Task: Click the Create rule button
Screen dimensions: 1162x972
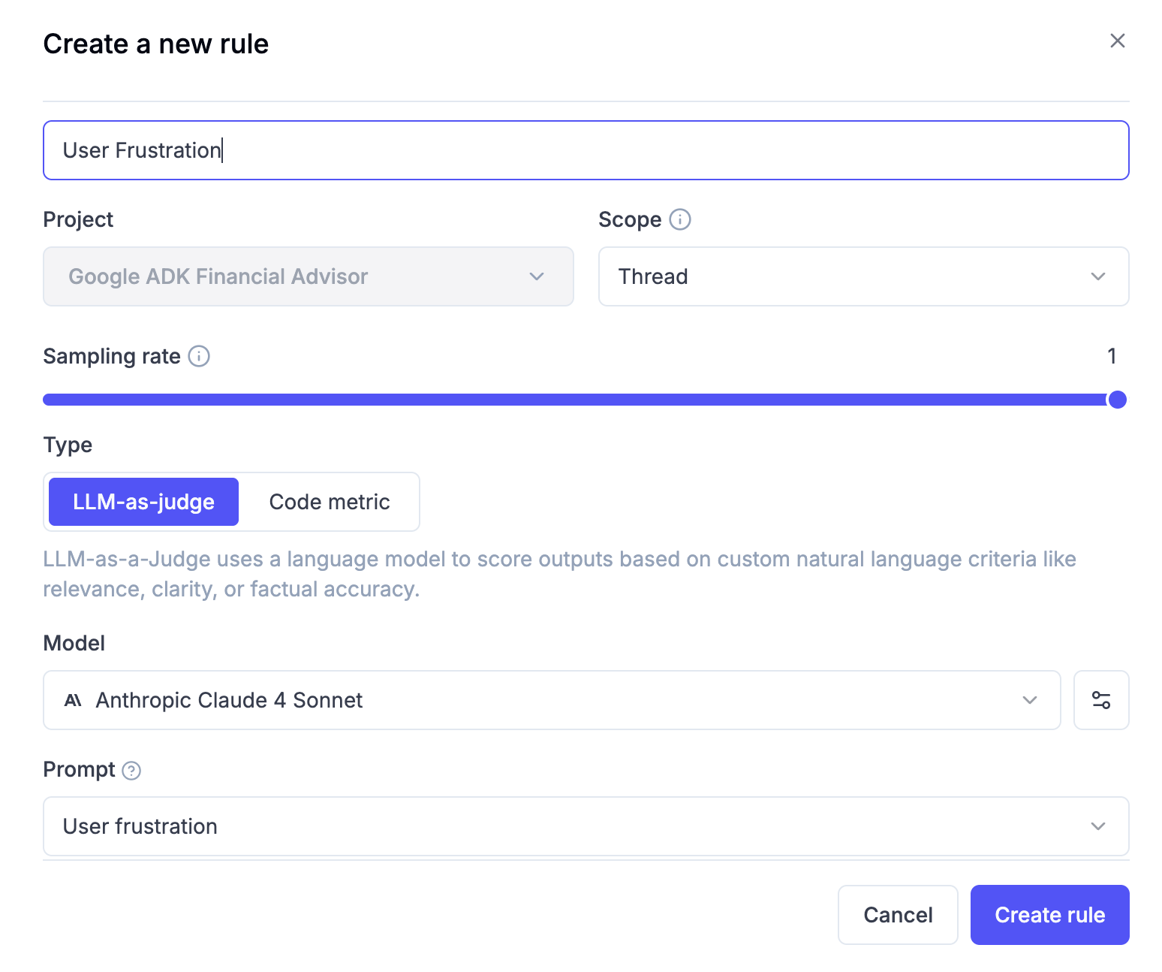Action: click(x=1049, y=915)
